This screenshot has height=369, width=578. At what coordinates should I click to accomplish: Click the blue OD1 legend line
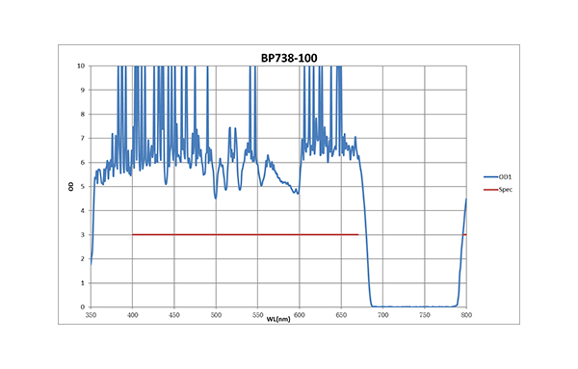(x=490, y=177)
